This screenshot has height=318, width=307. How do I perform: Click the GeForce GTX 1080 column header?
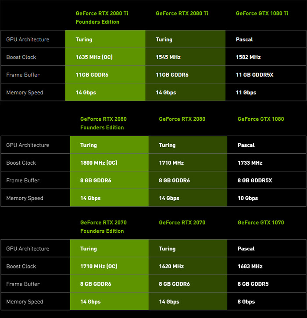point(261,119)
